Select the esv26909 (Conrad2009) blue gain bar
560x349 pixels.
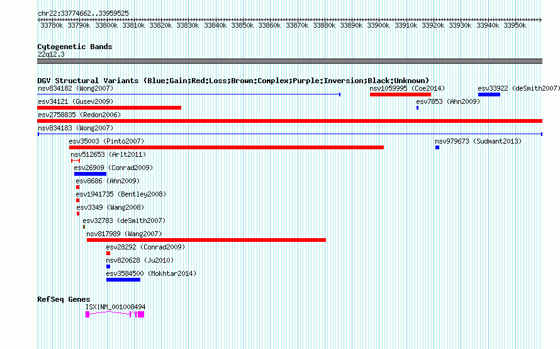coord(91,174)
